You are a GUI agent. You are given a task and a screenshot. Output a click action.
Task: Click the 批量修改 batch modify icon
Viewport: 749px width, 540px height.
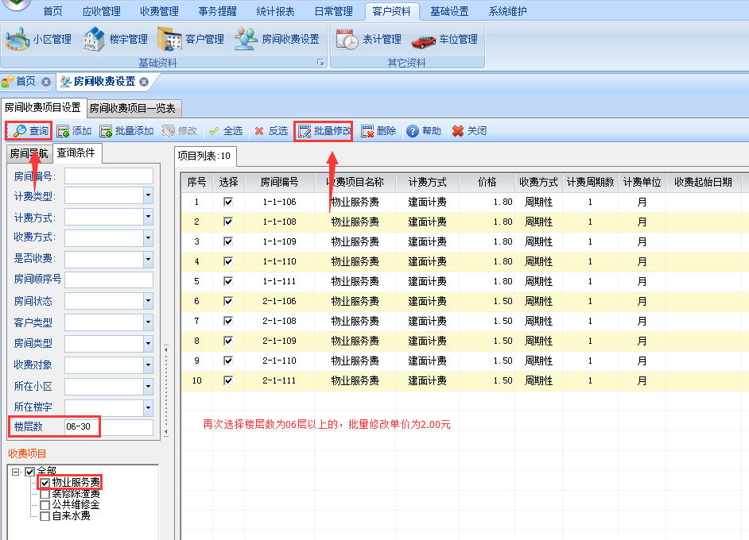coord(305,131)
